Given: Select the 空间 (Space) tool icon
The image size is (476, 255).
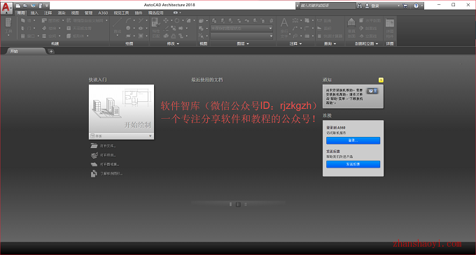Looking at the screenshot, I should coord(44,36).
